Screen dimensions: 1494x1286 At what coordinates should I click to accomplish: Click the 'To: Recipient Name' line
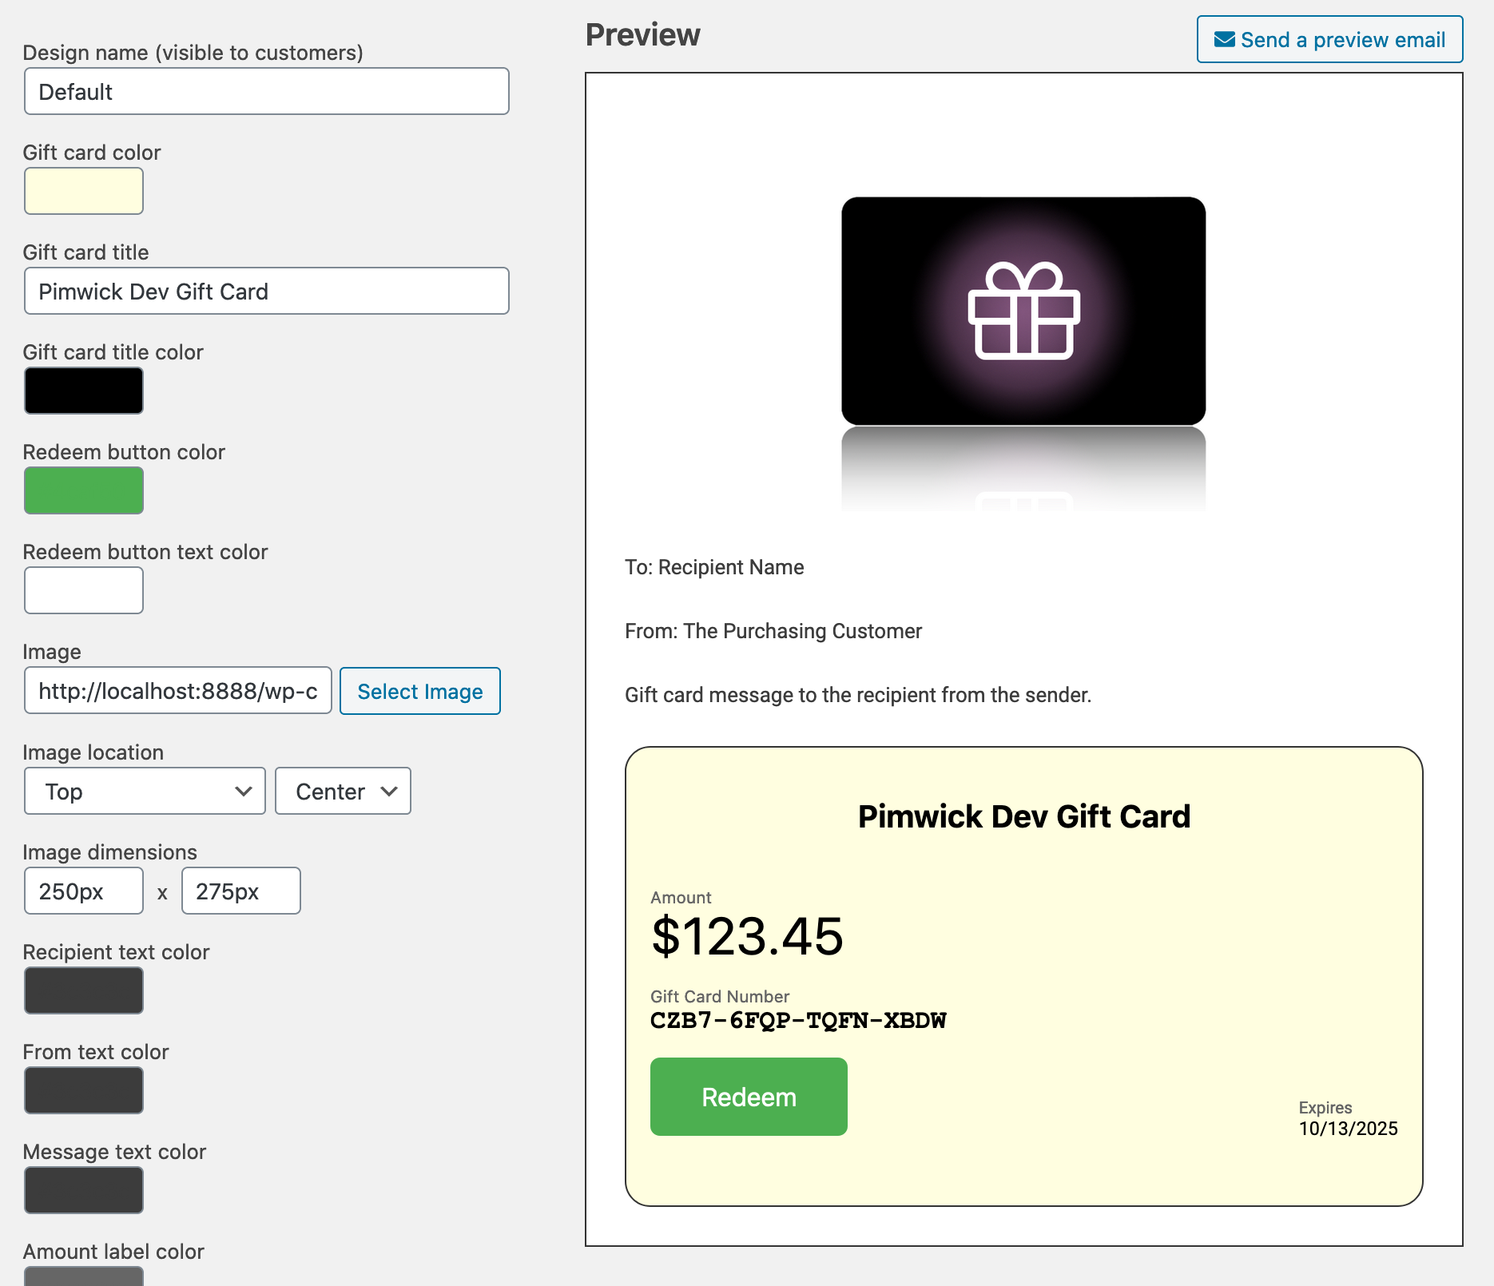[714, 567]
